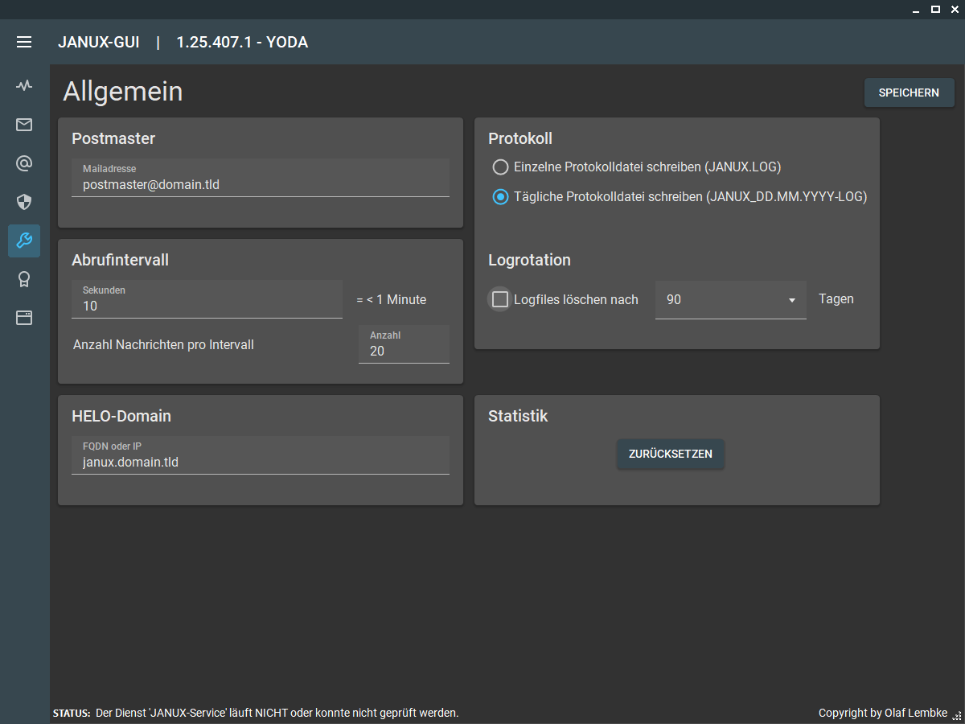Image resolution: width=965 pixels, height=724 pixels.
Task: Maximize the application window
Action: click(935, 9)
